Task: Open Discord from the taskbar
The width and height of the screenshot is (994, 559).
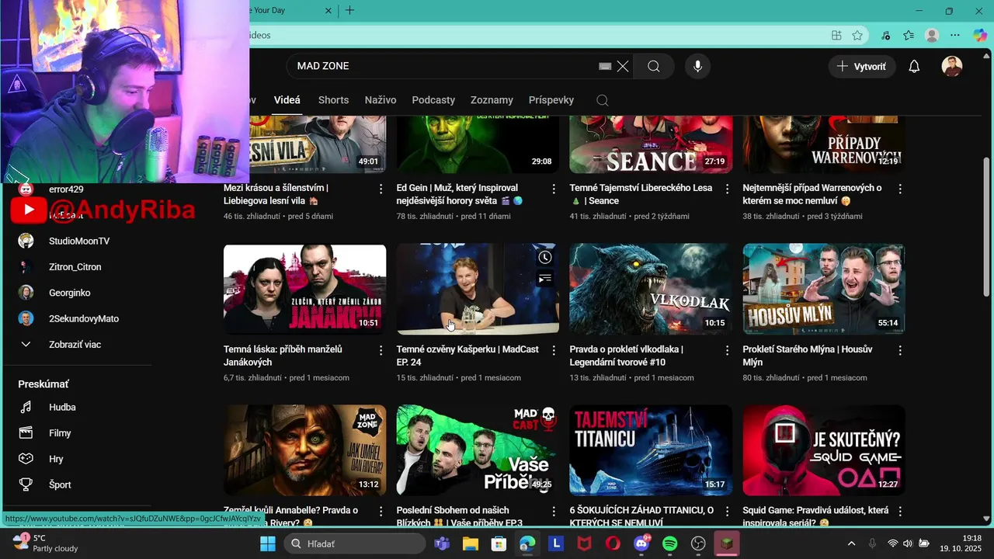Action: [x=641, y=543]
